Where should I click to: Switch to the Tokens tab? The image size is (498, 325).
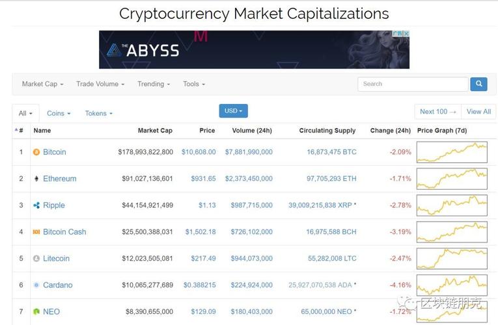(98, 113)
